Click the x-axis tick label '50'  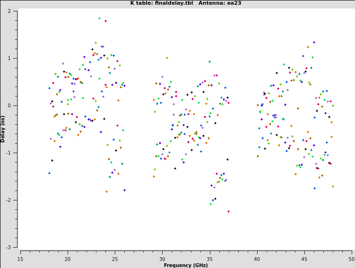[351, 259]
